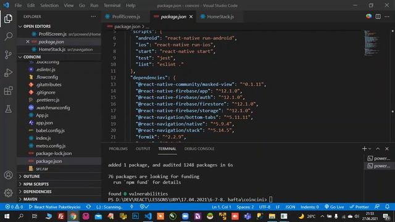Click the sync icon in status bar

pos(88,207)
